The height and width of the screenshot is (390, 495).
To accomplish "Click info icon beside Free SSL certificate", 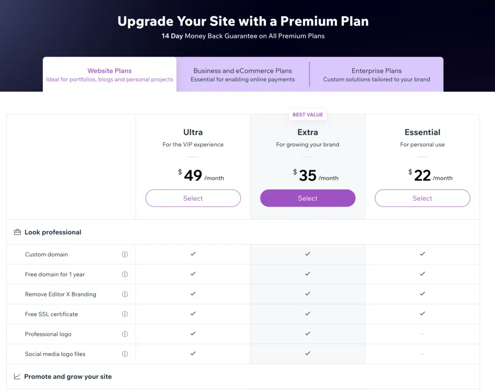I will point(125,314).
